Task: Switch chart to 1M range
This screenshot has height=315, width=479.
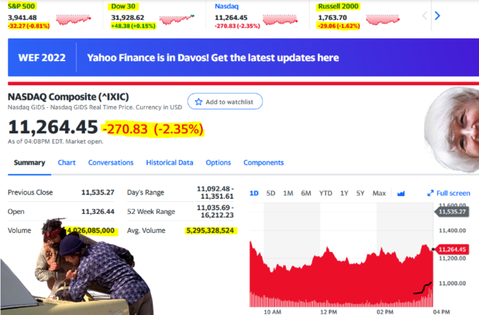Action: [x=288, y=193]
